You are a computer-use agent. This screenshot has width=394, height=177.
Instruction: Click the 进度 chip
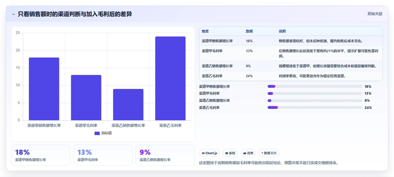click(x=248, y=153)
